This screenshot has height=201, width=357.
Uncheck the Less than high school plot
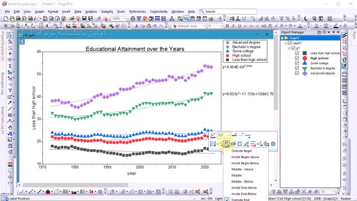297,53
